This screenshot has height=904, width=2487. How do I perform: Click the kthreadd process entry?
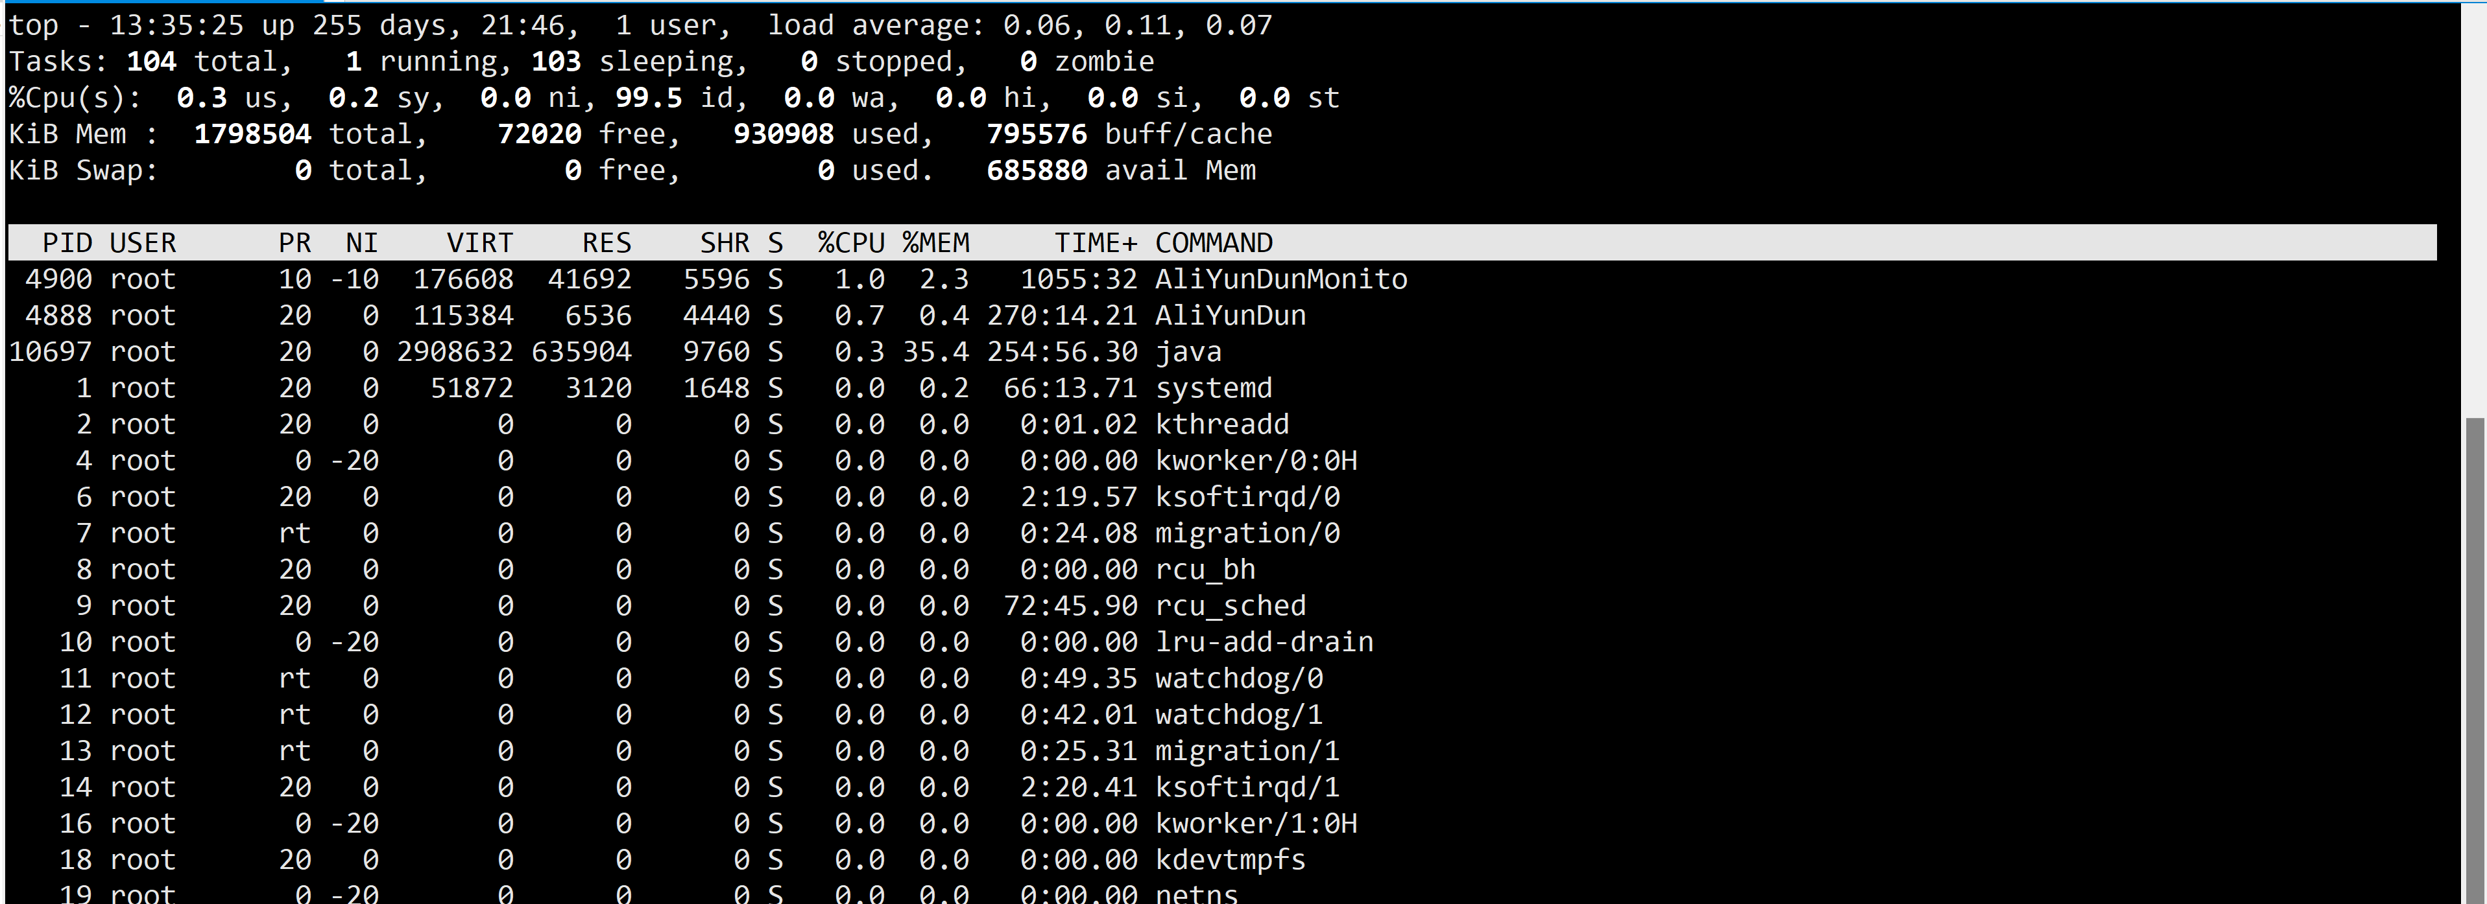click(x=1221, y=424)
